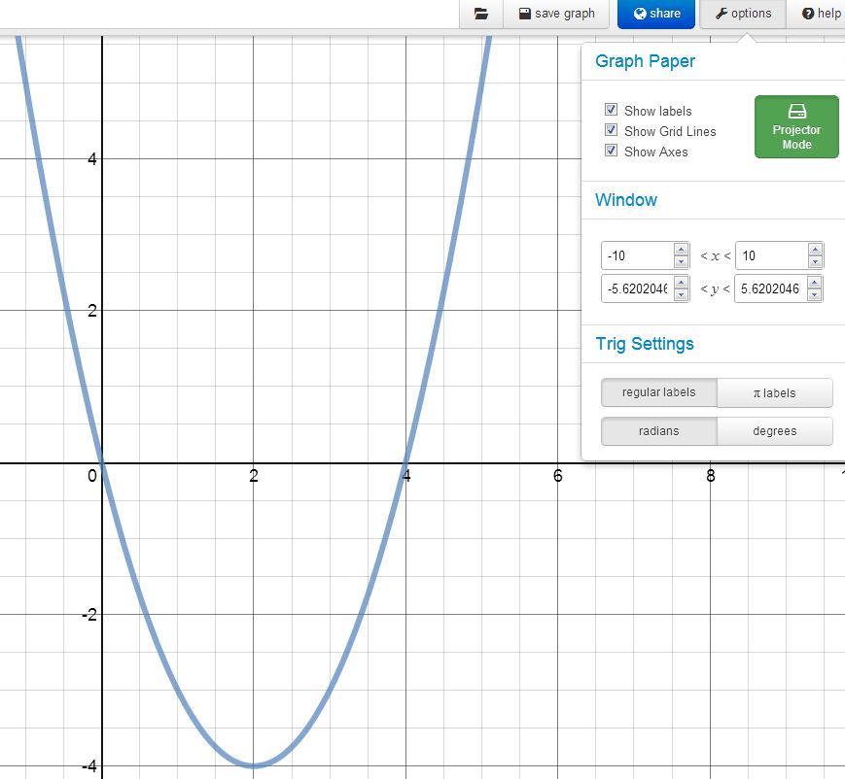
Task: Uncheck the Show labels checkbox
Action: click(611, 110)
